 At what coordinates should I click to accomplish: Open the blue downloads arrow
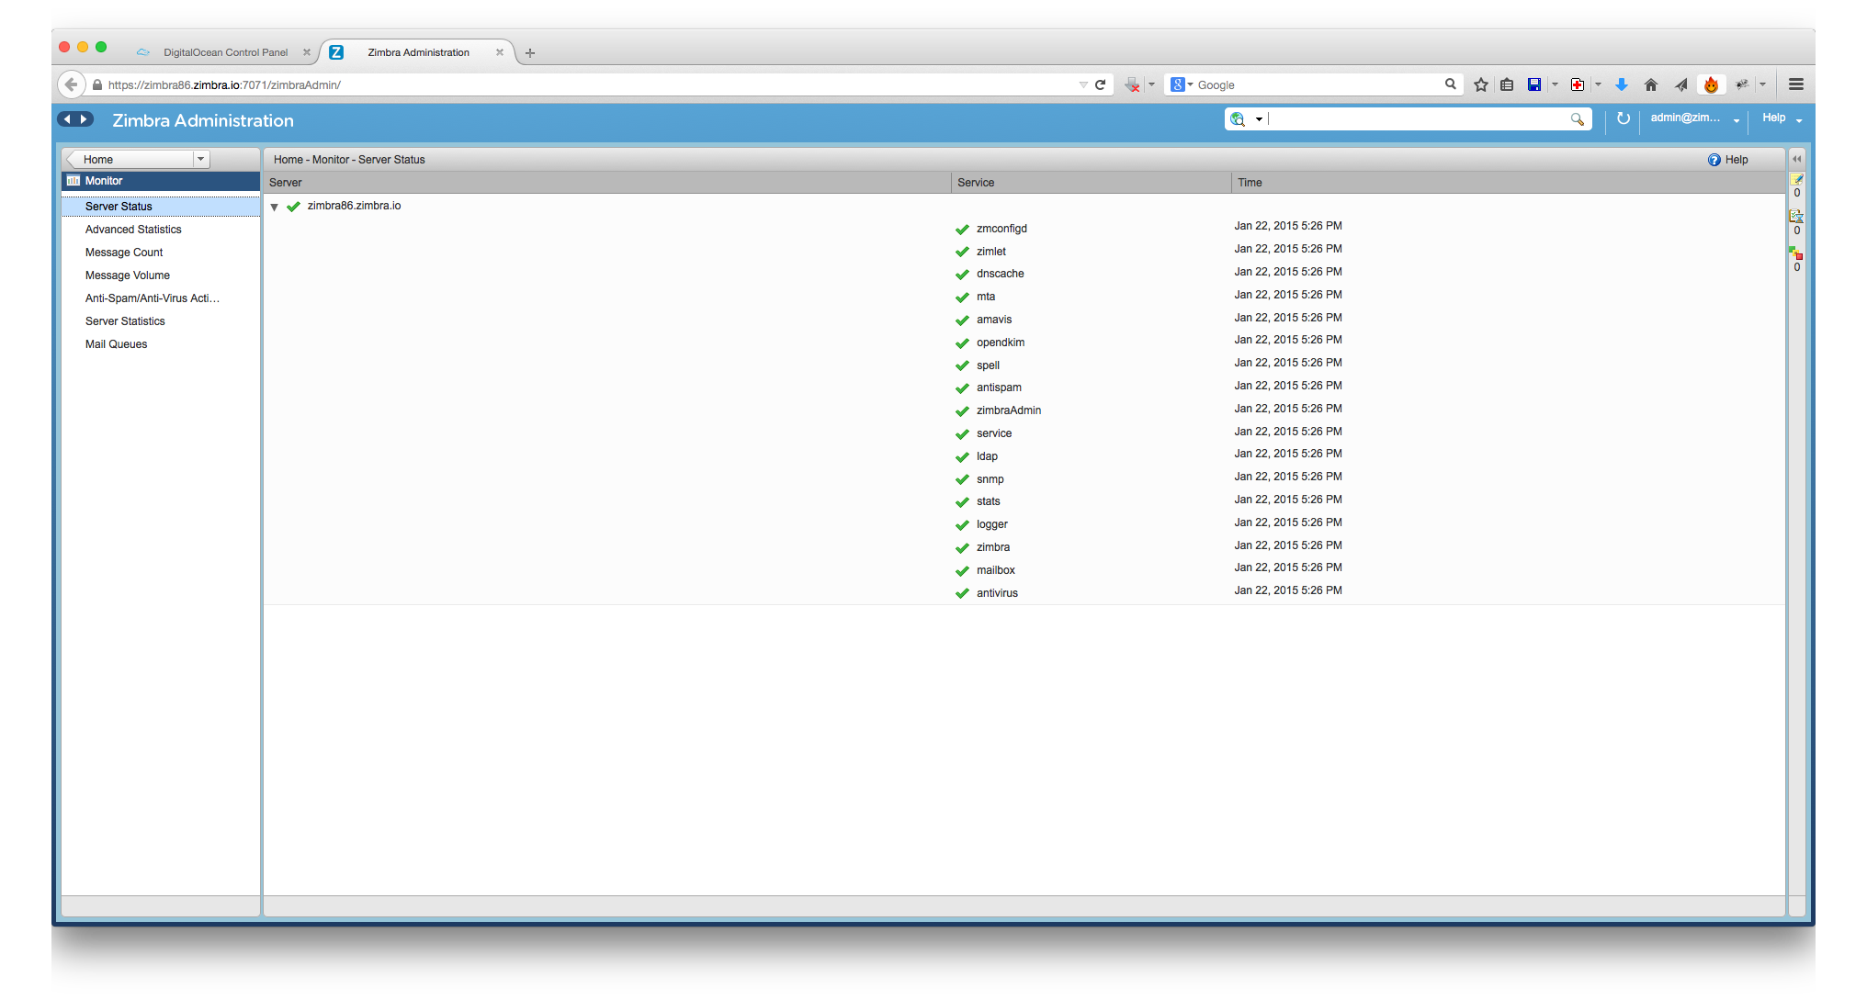(x=1622, y=84)
